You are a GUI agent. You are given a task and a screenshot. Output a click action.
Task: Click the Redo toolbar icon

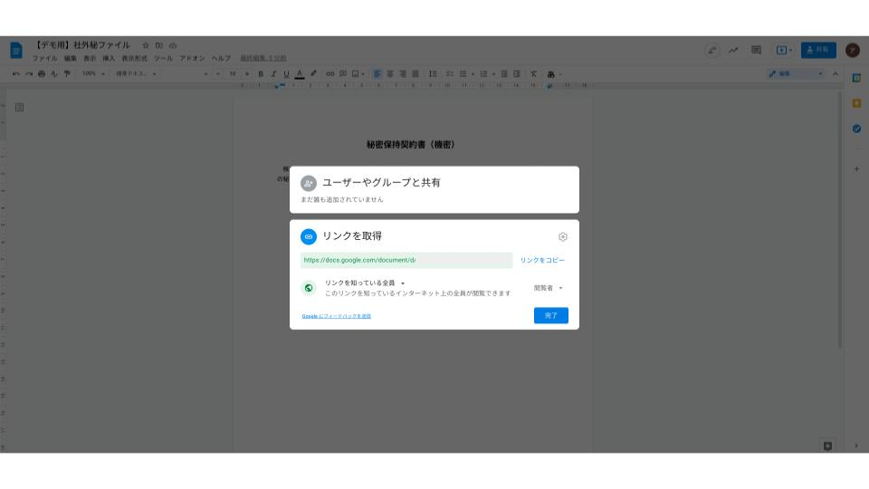pos(29,73)
